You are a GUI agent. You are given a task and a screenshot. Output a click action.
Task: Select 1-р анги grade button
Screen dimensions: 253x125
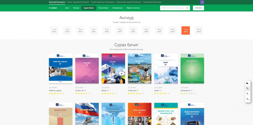pos(54,30)
